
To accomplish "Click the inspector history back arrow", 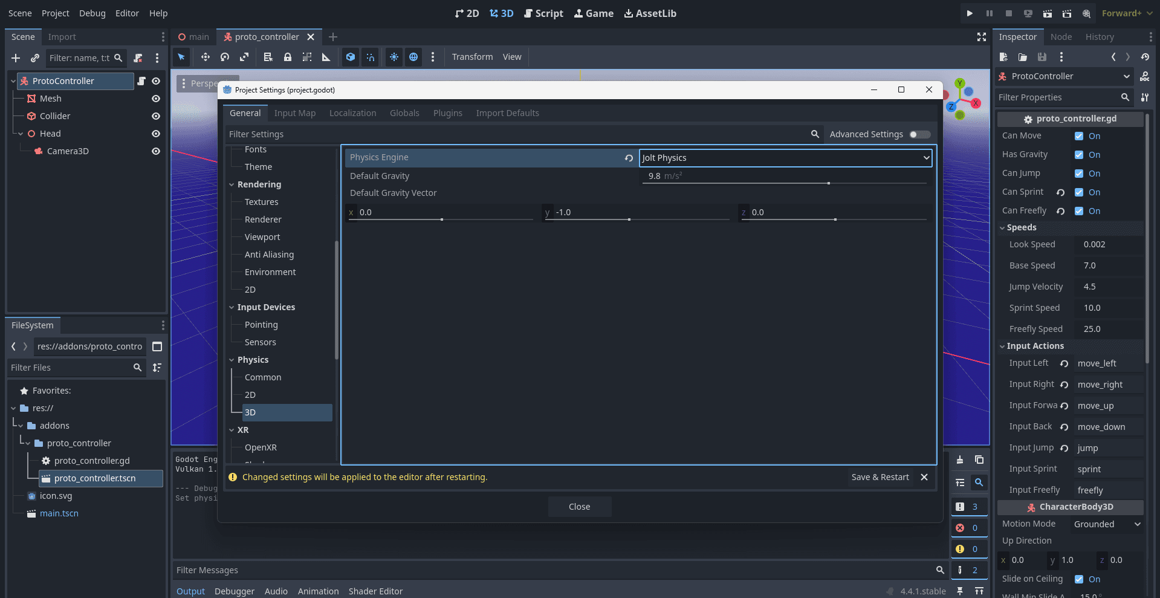I will (x=1113, y=57).
